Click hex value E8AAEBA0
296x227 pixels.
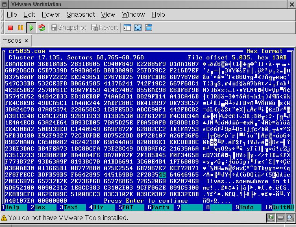click(x=20, y=64)
